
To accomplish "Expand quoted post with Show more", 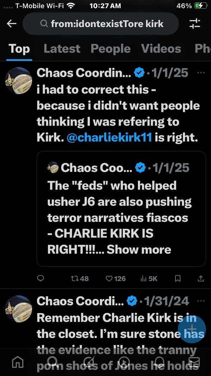I will pos(139,249).
